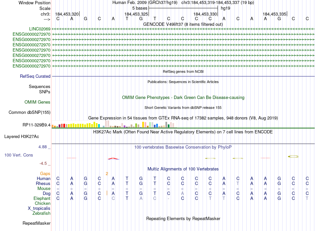The image size is (315, 231).
Task: Select the 100 Vert. Cons label
Action: [x=19, y=155]
